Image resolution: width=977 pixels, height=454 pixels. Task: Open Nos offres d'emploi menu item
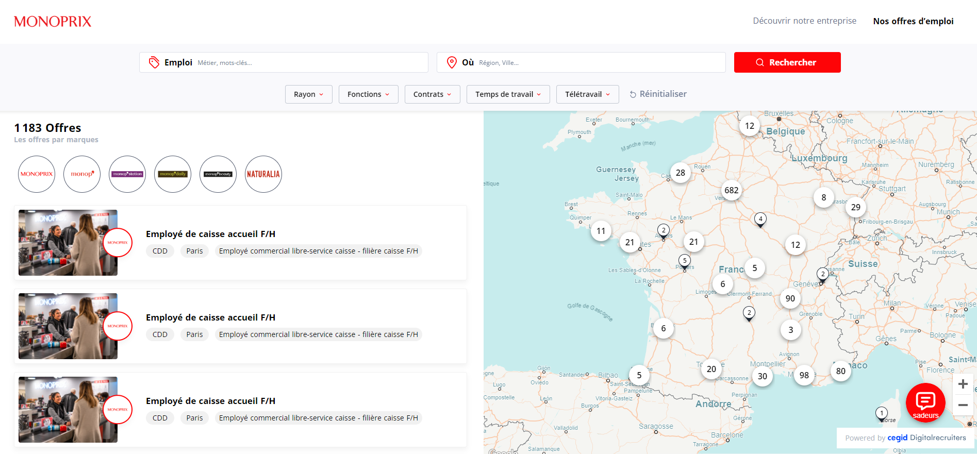(913, 21)
